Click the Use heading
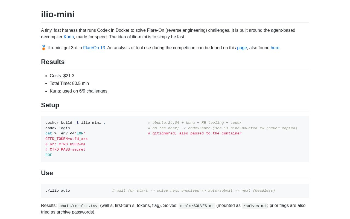 coord(47,173)
